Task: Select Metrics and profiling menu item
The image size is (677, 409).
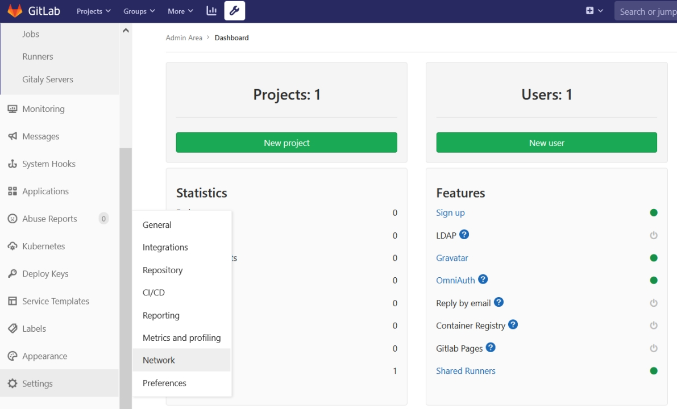Action: click(182, 338)
